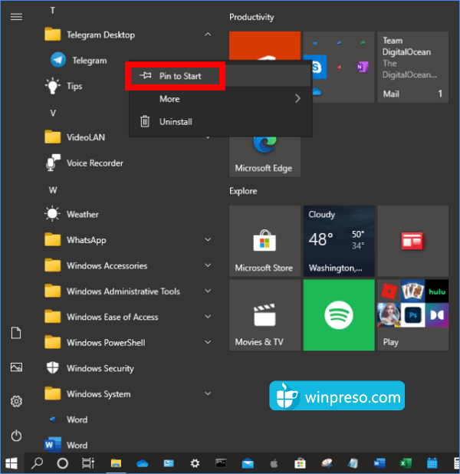The width and height of the screenshot is (460, 474).
Task: Click the Power button in Start
Action: (16, 436)
